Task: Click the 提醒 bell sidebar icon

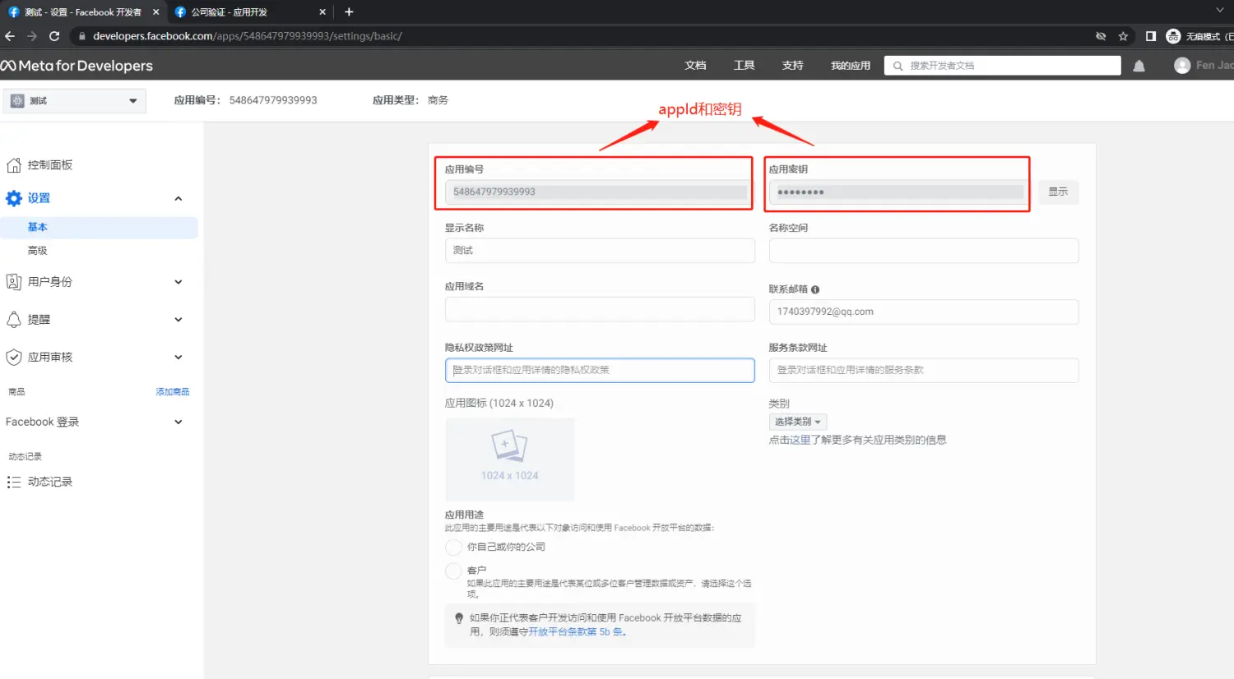Action: tap(14, 320)
